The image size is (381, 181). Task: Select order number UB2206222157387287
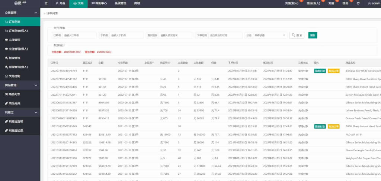[64, 103]
